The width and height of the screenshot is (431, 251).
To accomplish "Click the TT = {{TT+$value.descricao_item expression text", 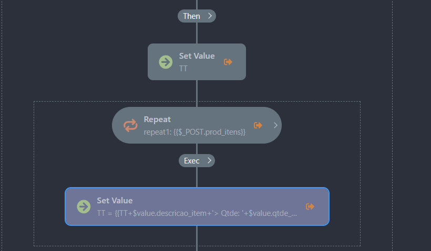I will 197,214.
